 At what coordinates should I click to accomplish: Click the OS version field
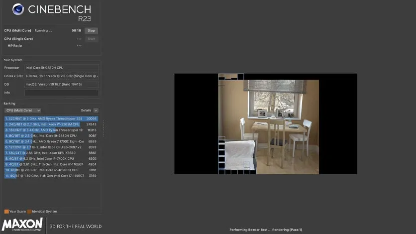point(61,84)
